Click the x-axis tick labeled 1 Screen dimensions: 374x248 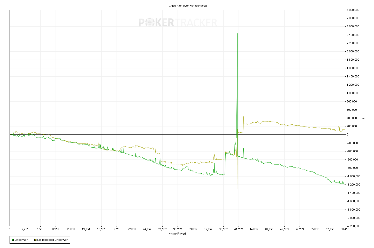click(10, 229)
